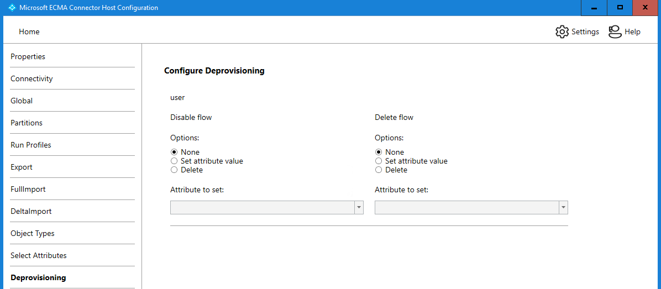Maximize the Connector Host window

pyautogui.click(x=620, y=8)
